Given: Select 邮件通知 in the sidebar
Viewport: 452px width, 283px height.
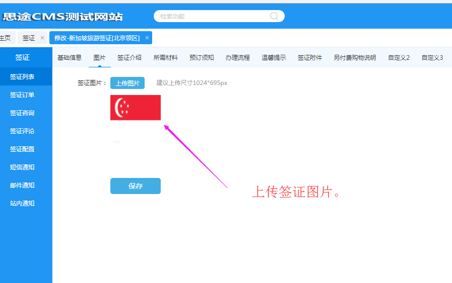Looking at the screenshot, I should click(22, 185).
